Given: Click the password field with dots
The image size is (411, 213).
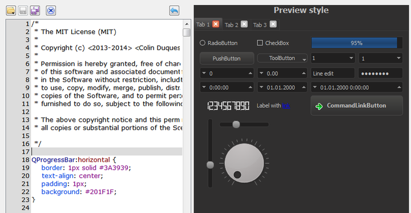Looking at the screenshot, I should [381, 73].
